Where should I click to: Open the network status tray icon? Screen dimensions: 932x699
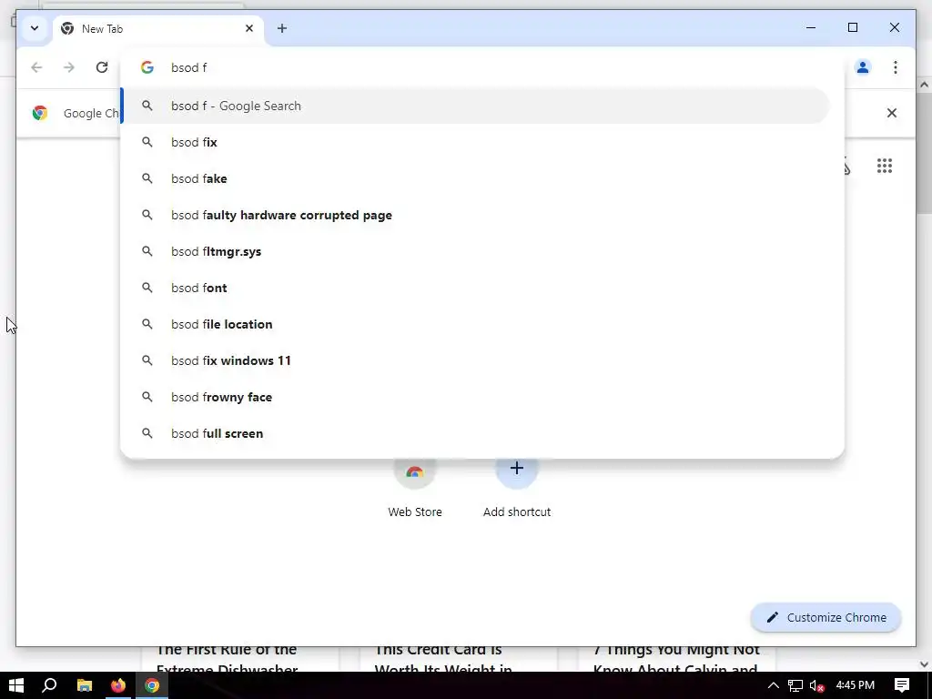[x=795, y=685]
